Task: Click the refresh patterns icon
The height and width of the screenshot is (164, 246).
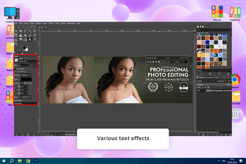Action: tap(219, 74)
